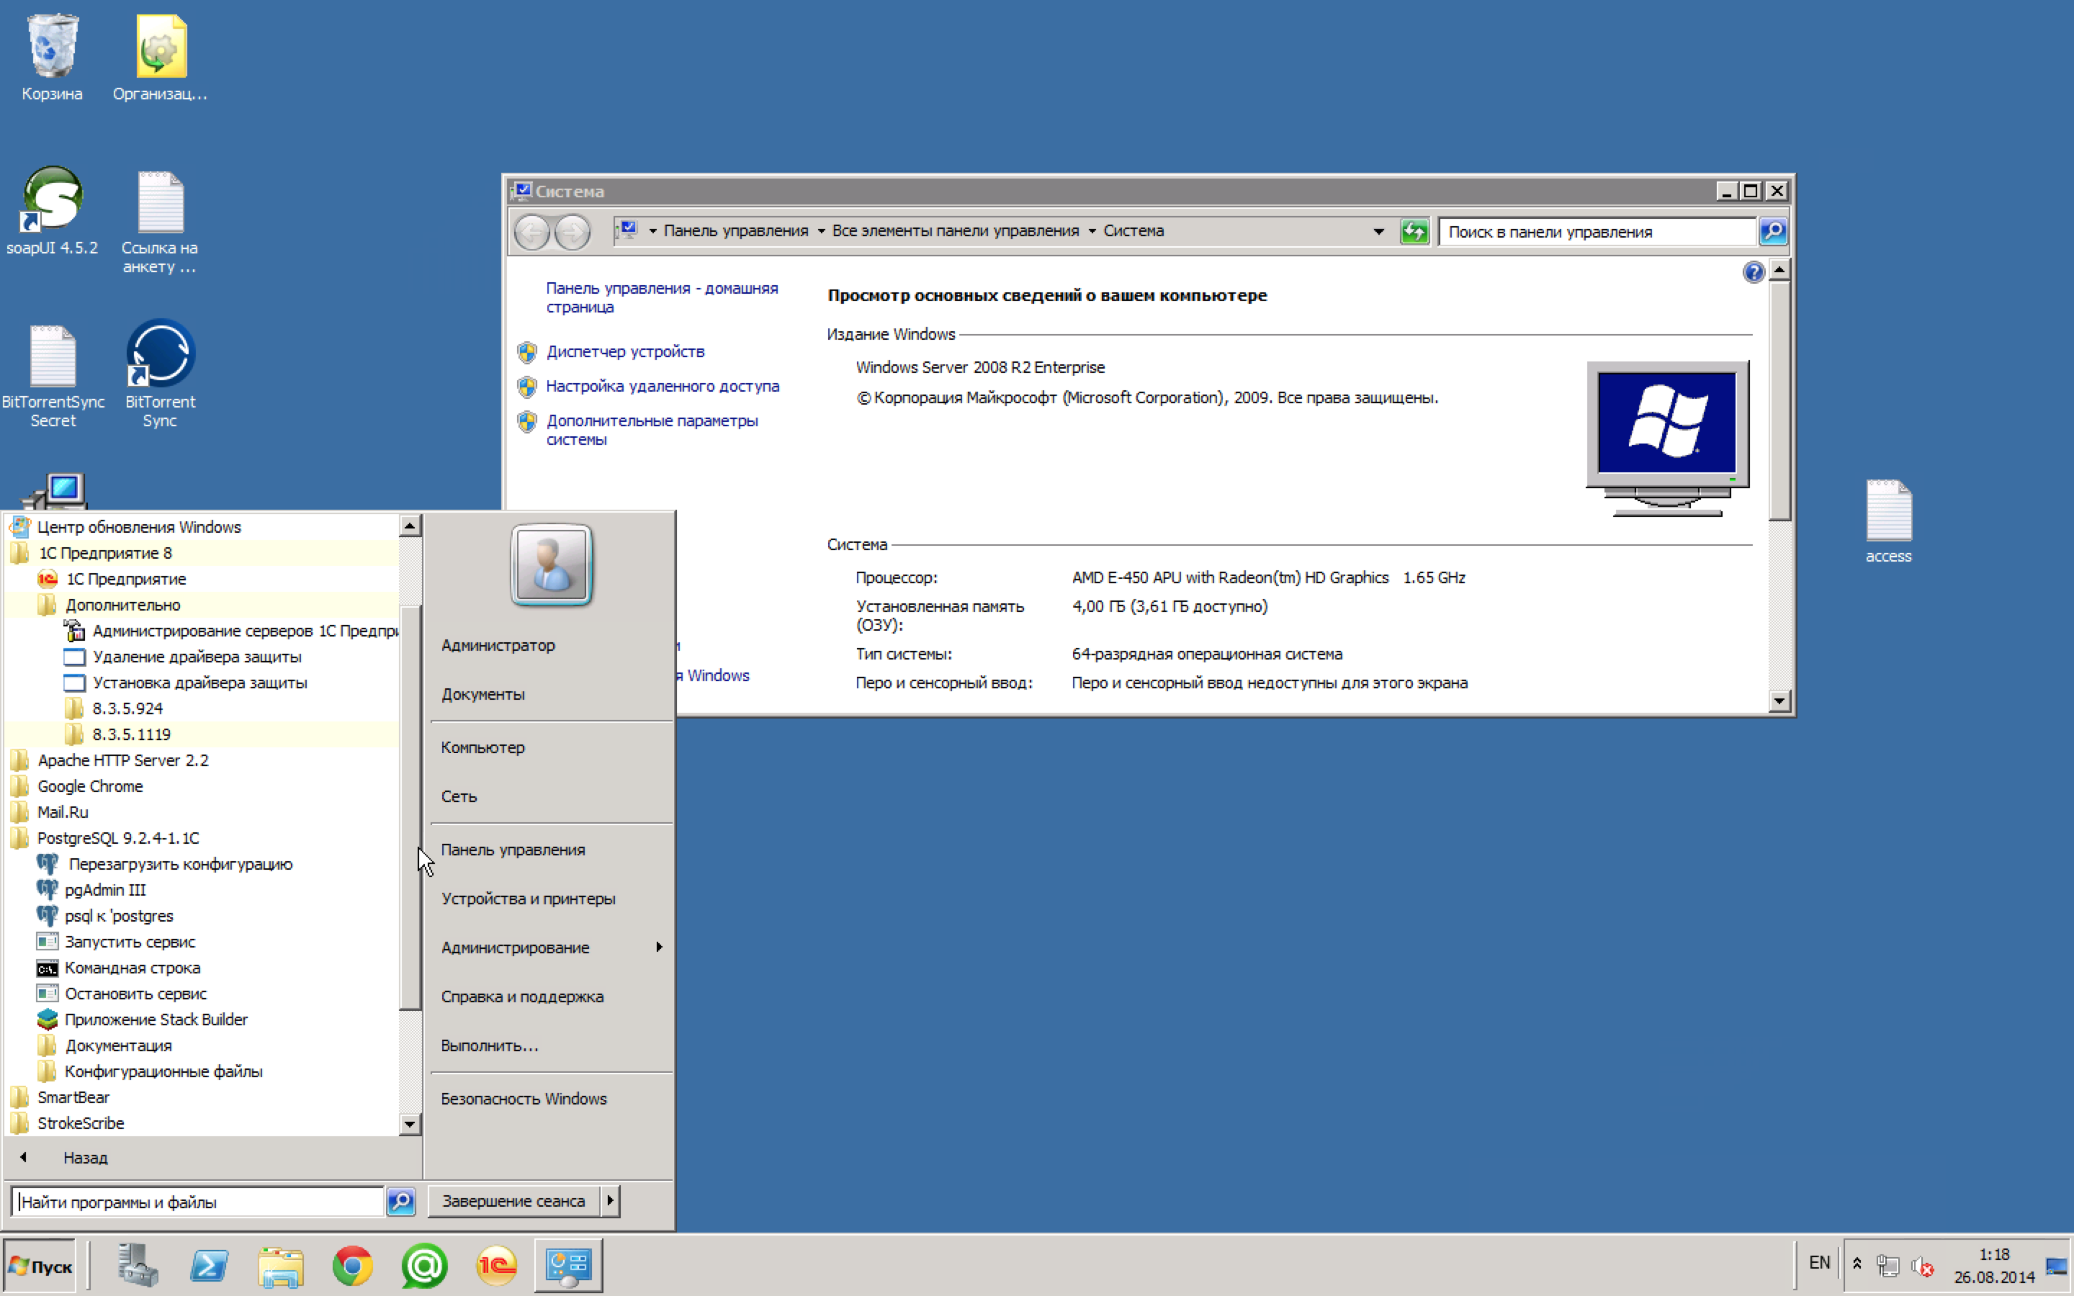Click the Завершение сеанса button

513,1201
